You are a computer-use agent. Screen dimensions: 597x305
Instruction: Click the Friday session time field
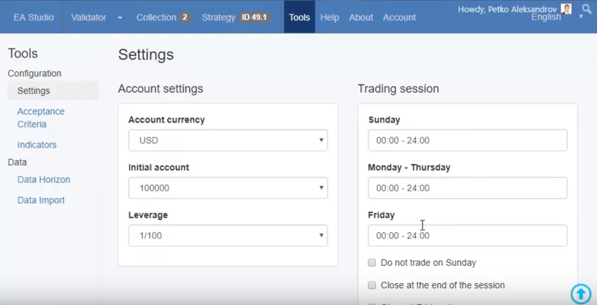coord(467,235)
